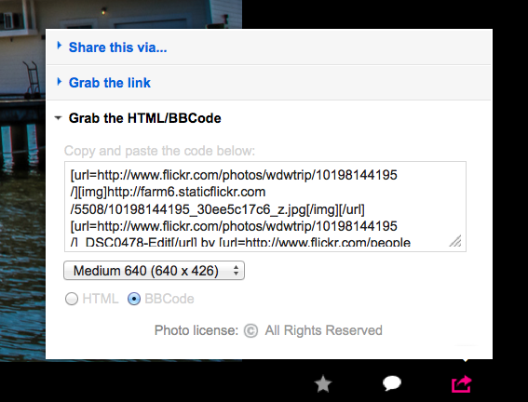Click the Photo license label
This screenshot has height=402, width=528.
point(196,330)
